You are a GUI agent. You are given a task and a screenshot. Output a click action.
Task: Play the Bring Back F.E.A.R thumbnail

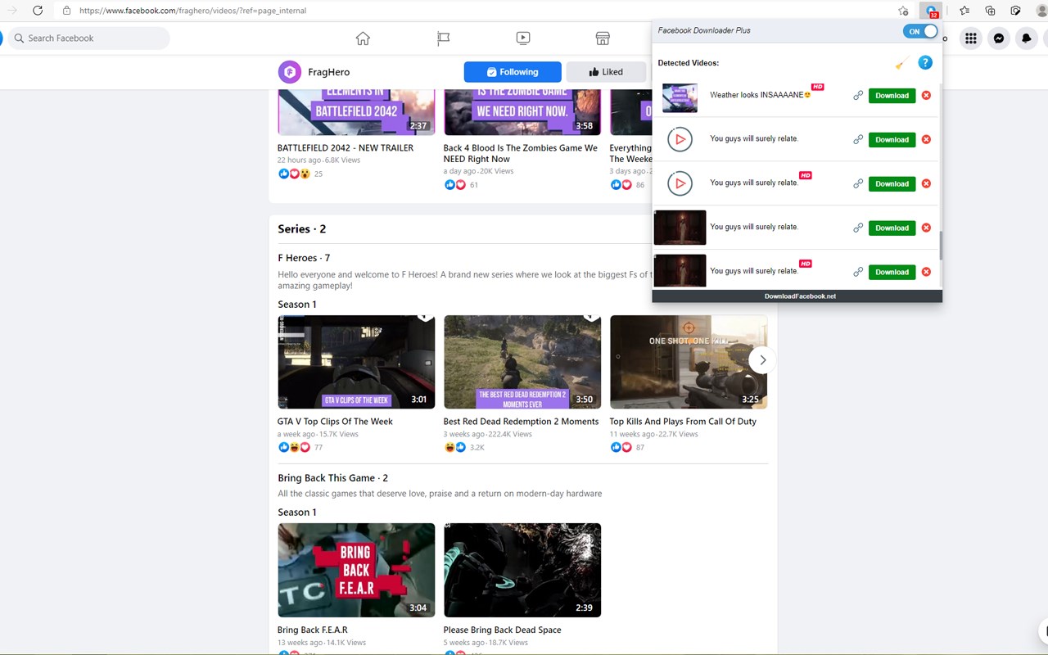tap(356, 570)
